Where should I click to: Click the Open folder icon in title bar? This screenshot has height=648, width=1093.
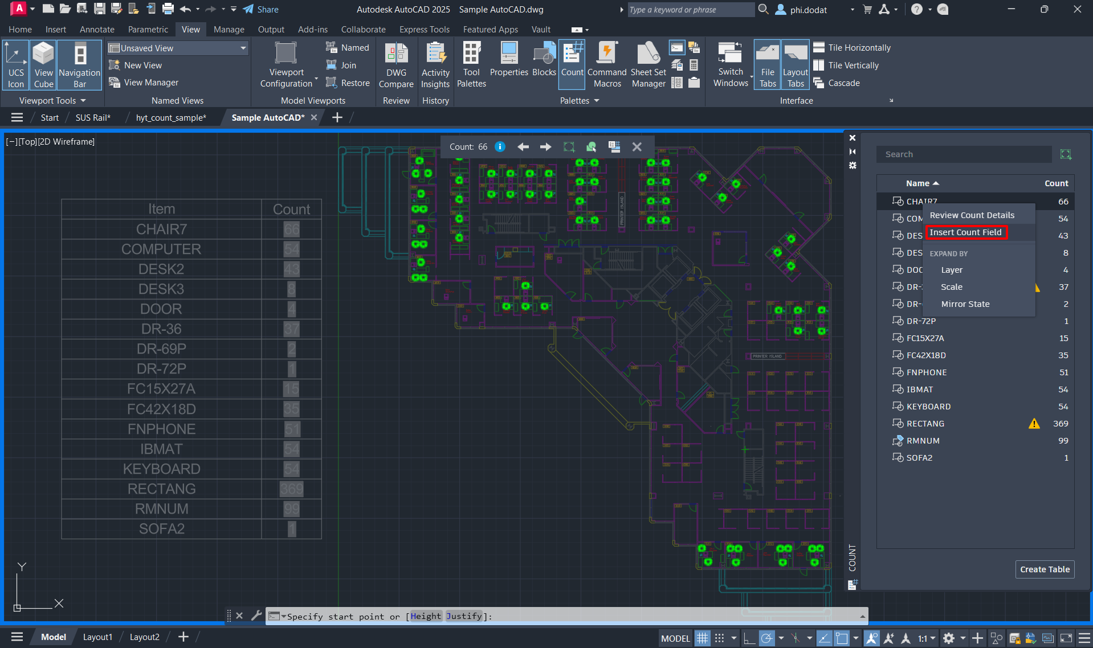tap(66, 9)
